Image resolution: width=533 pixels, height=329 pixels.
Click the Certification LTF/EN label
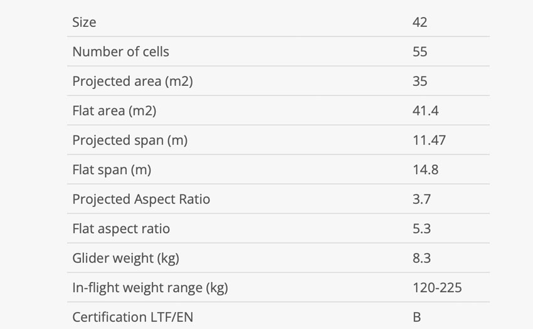pos(132,318)
